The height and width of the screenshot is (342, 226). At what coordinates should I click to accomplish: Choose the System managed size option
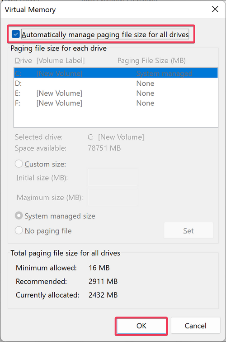coord(19,216)
